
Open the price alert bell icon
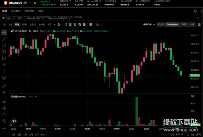[195, 11]
